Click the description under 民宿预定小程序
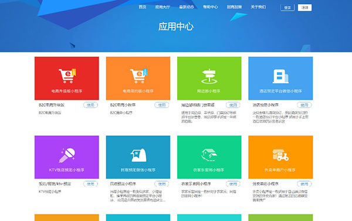Viewport: 352px width, 221px height. (x=138, y=196)
